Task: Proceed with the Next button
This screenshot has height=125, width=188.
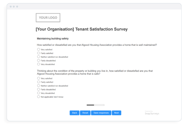Action: (x=116, y=113)
